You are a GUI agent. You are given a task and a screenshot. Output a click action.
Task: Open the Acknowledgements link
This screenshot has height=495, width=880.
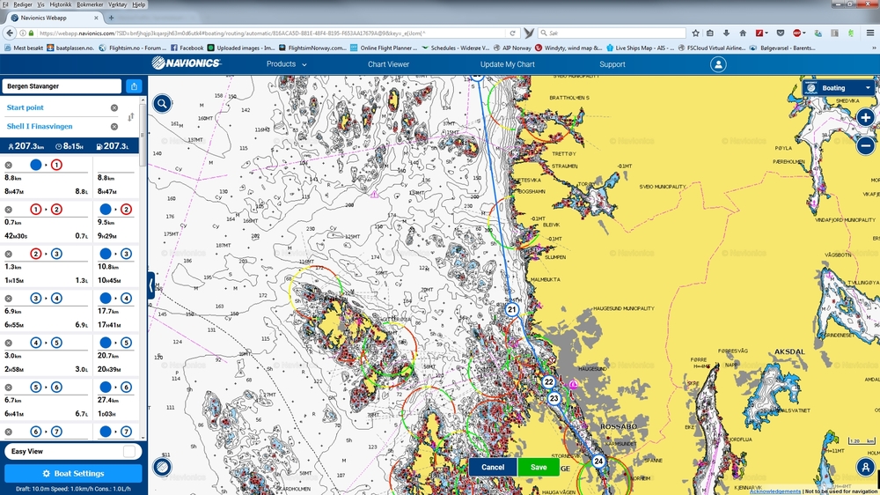coord(775,491)
